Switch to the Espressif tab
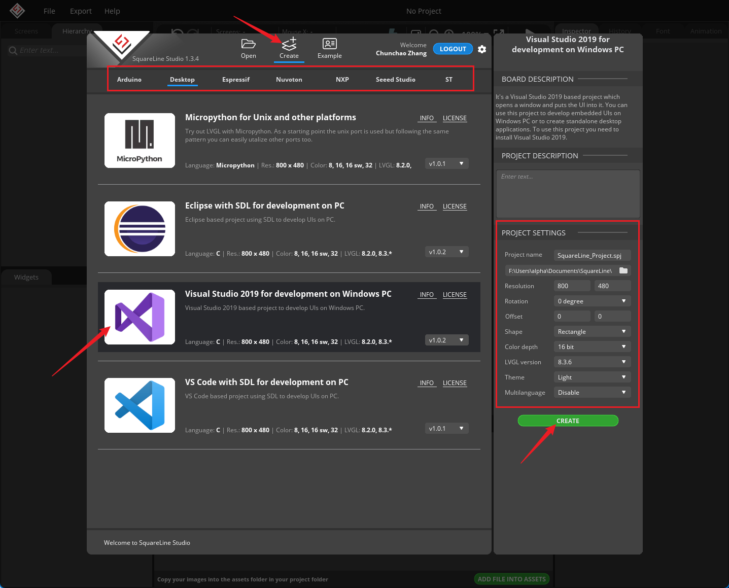Viewport: 729px width, 588px height. tap(235, 79)
